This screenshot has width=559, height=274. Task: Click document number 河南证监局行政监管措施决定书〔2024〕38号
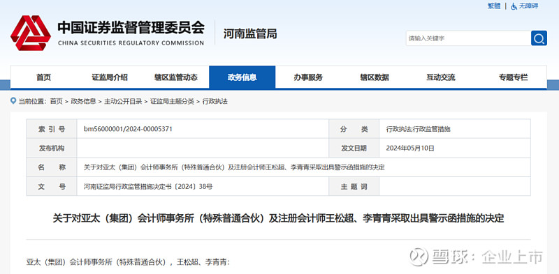point(148,186)
